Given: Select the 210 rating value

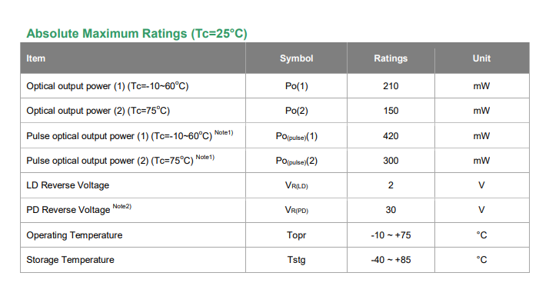Looking at the screenshot, I should pyautogui.click(x=391, y=86).
